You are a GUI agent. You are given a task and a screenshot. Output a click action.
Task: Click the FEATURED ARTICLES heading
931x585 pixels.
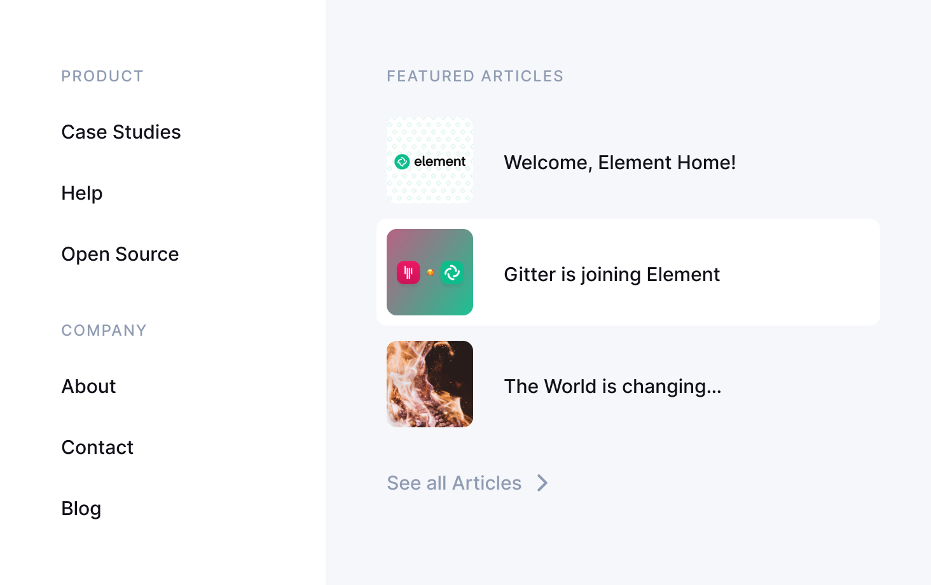475,76
